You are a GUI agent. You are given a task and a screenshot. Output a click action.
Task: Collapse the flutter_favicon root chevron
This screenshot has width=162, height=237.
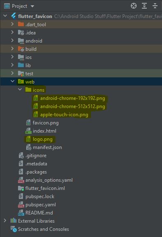click(5, 16)
